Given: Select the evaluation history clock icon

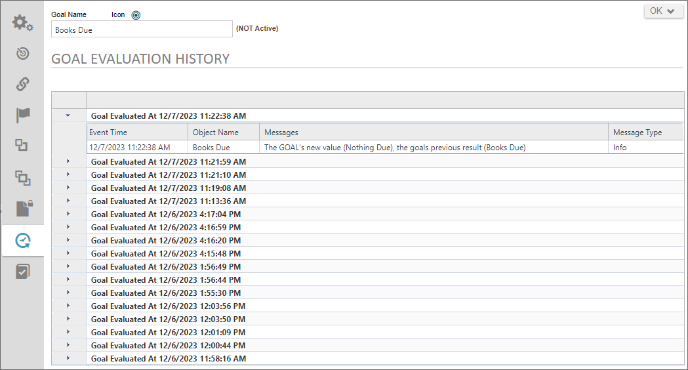Looking at the screenshot, I should (x=22, y=241).
